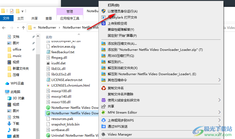Choose 打开(O) from context menu
This screenshot has width=235, height=139.
click(113, 5)
